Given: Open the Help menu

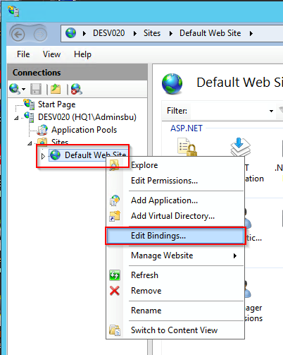Looking at the screenshot, I should [82, 54].
